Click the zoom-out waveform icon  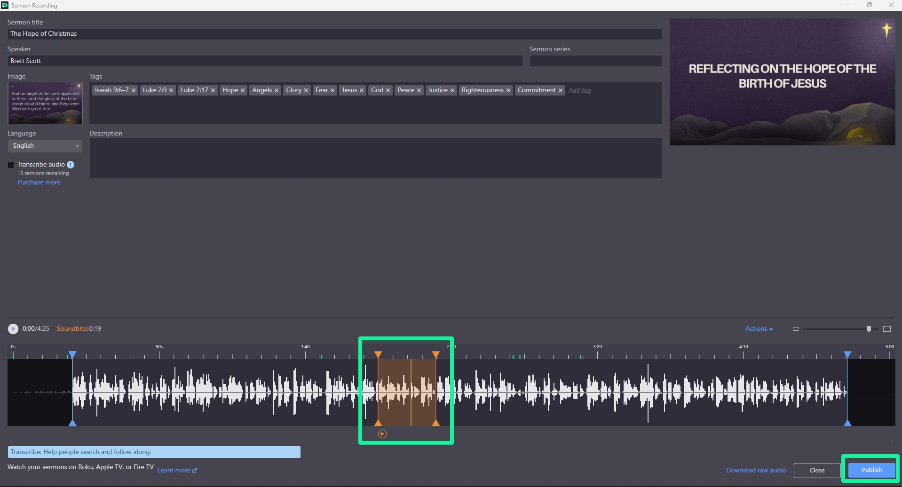795,329
